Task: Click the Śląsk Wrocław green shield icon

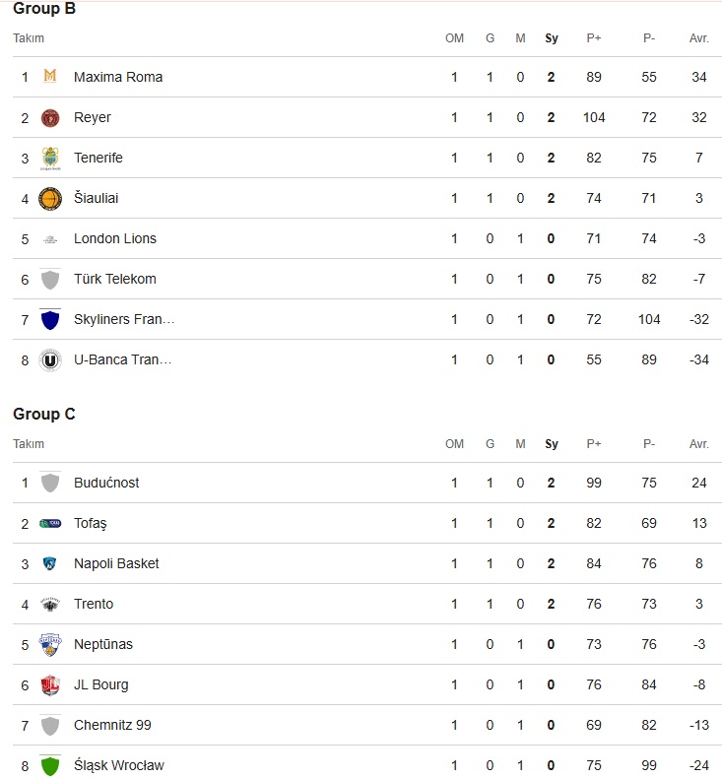Action: 49,765
